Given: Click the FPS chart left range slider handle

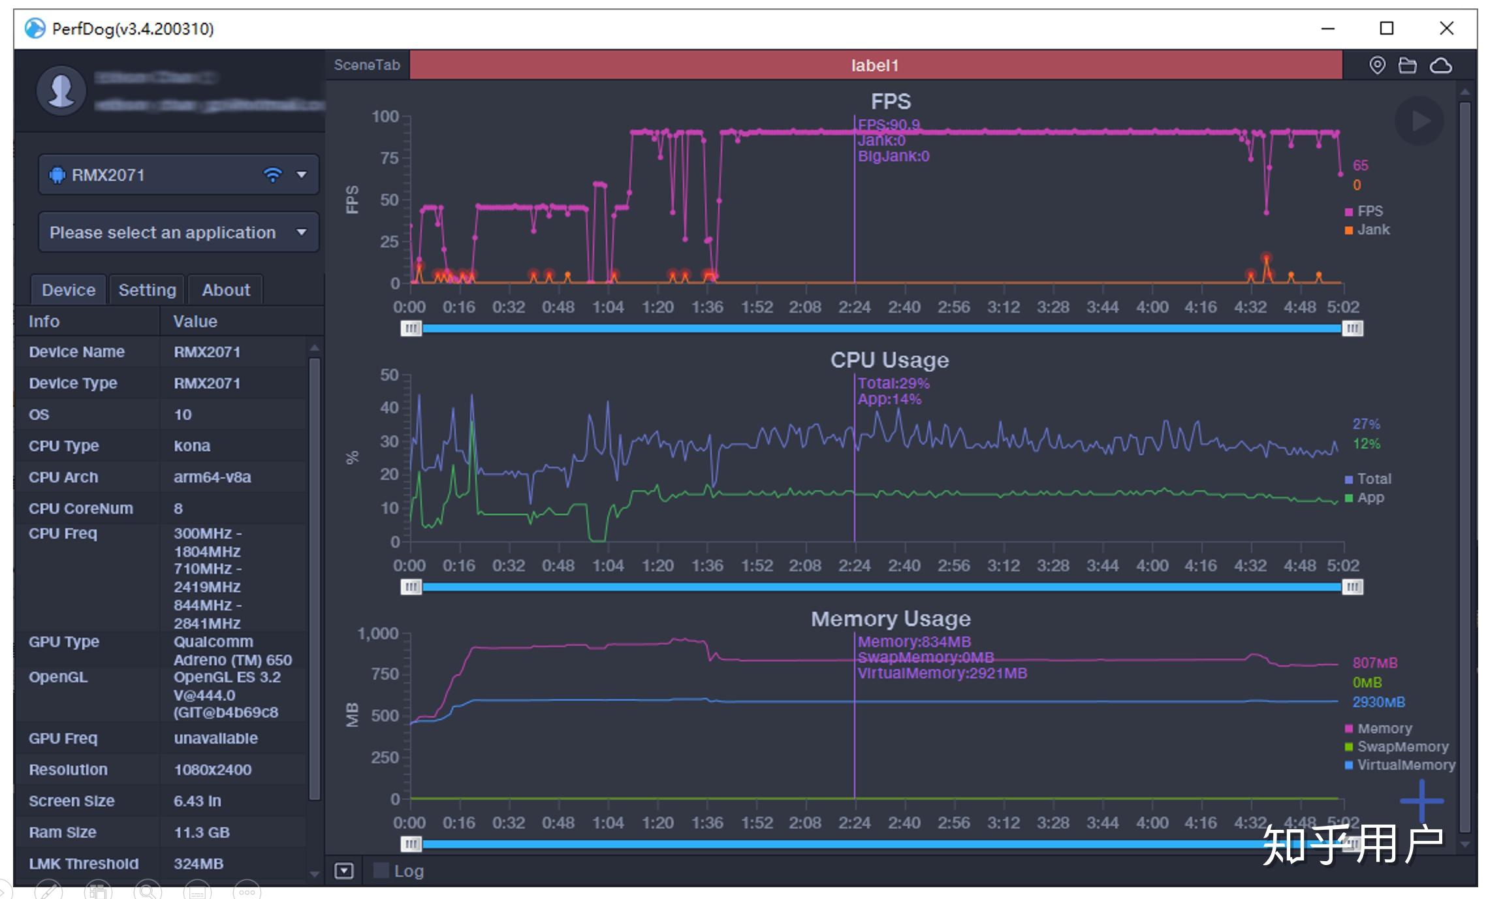Looking at the screenshot, I should pyautogui.click(x=411, y=328).
